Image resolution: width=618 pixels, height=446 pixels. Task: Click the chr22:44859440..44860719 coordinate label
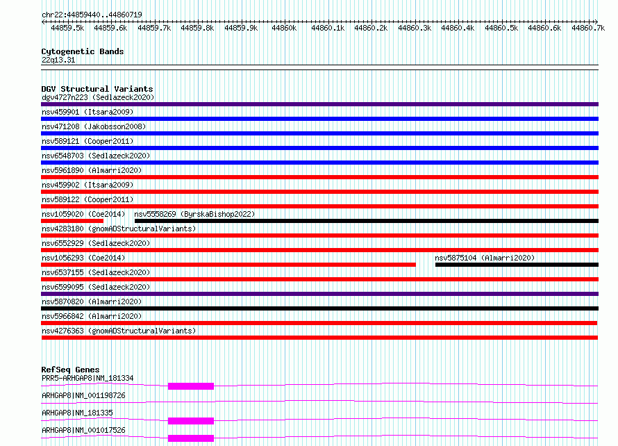coord(92,15)
